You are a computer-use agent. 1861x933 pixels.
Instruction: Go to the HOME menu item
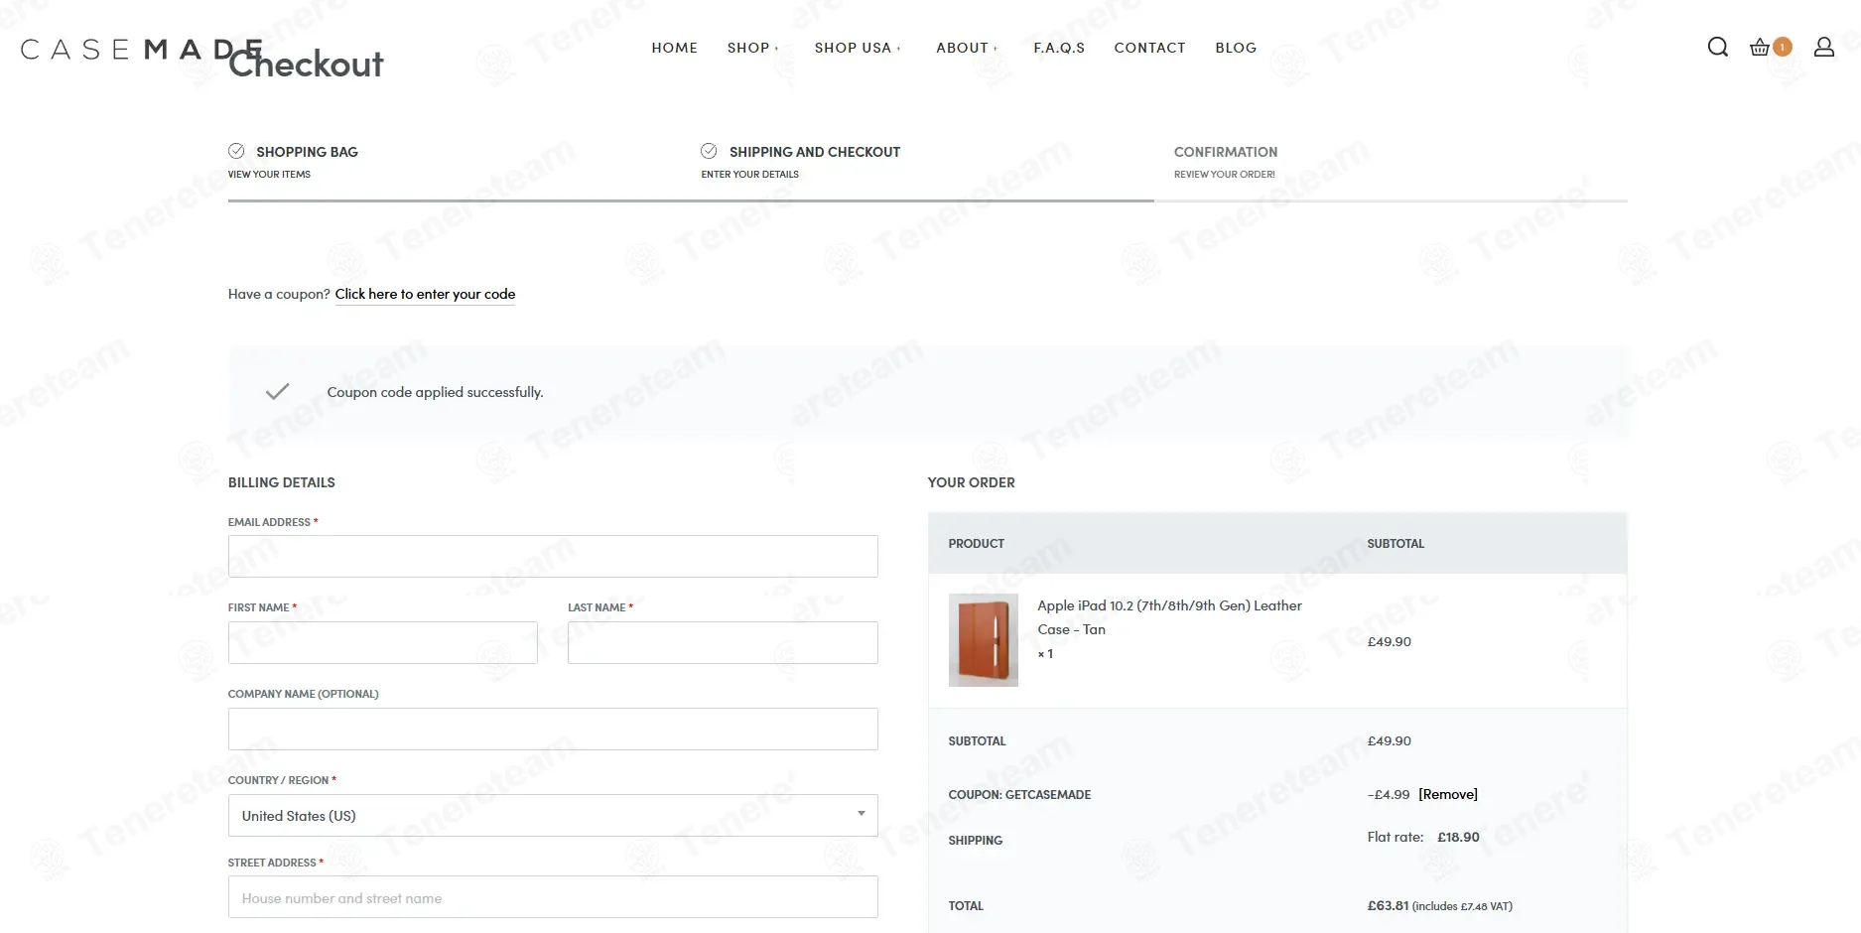click(675, 48)
